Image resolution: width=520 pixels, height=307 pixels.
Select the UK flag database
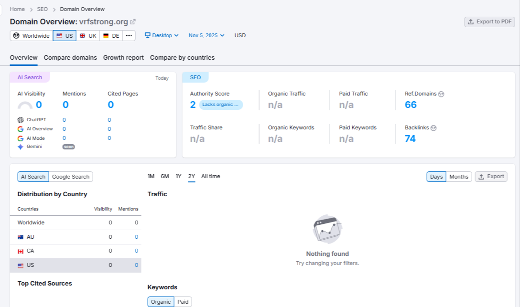[88, 36]
